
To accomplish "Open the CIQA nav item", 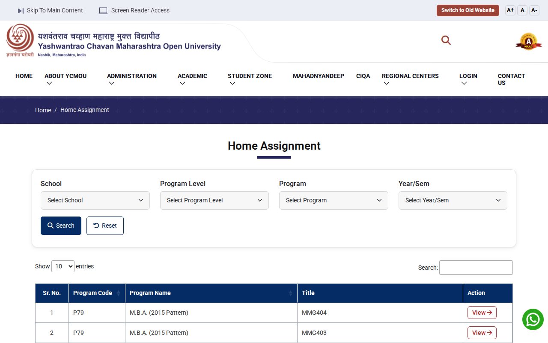I will [x=363, y=76].
